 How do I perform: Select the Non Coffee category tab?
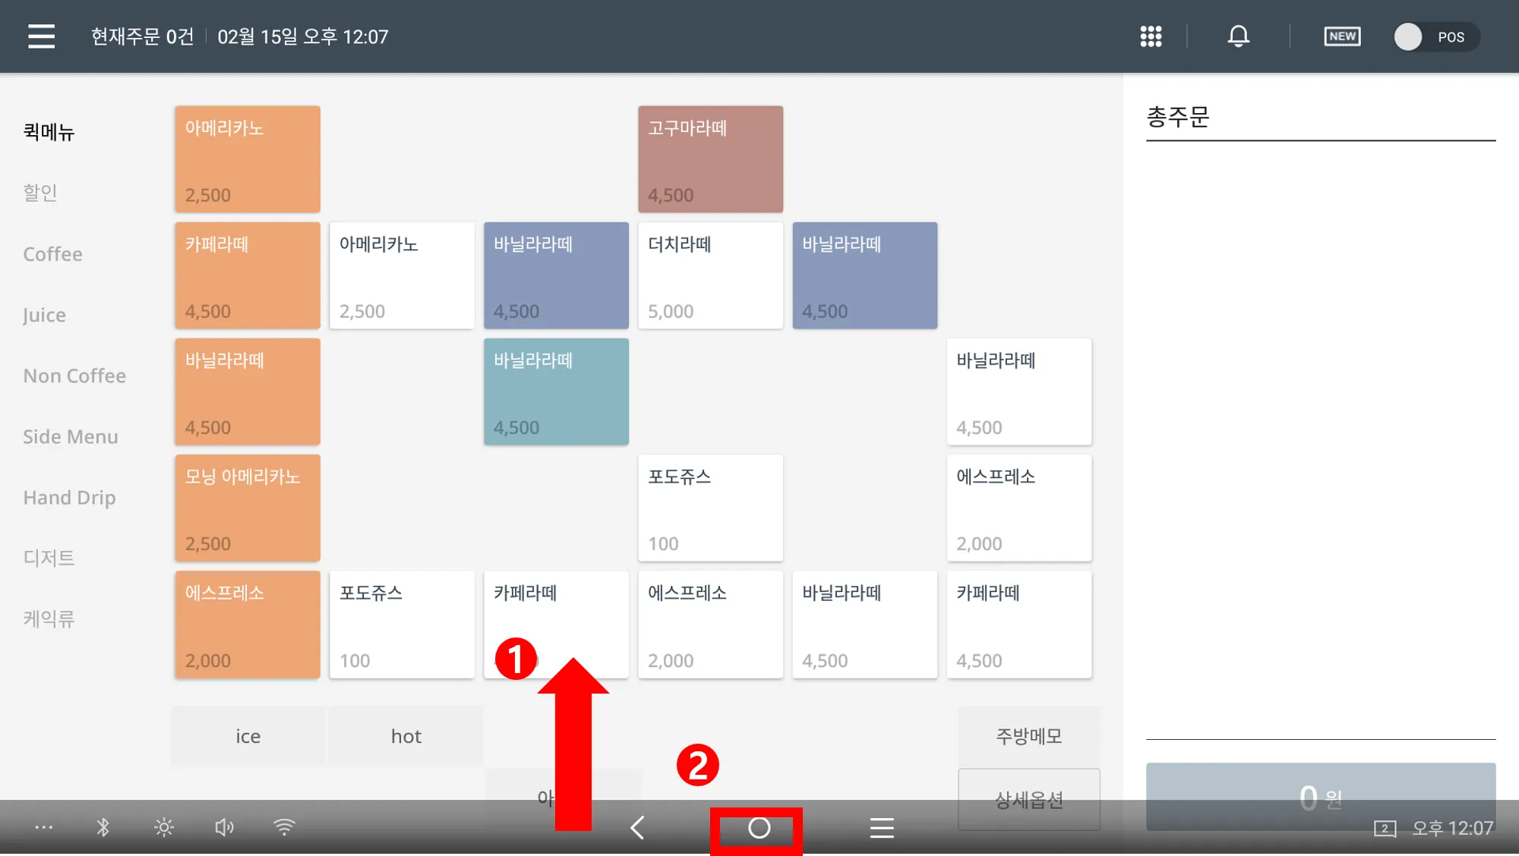74,376
